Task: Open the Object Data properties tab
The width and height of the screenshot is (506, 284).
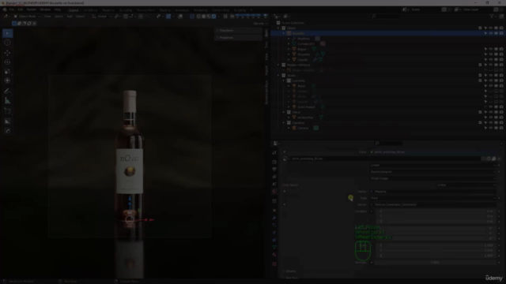Action: point(274,247)
